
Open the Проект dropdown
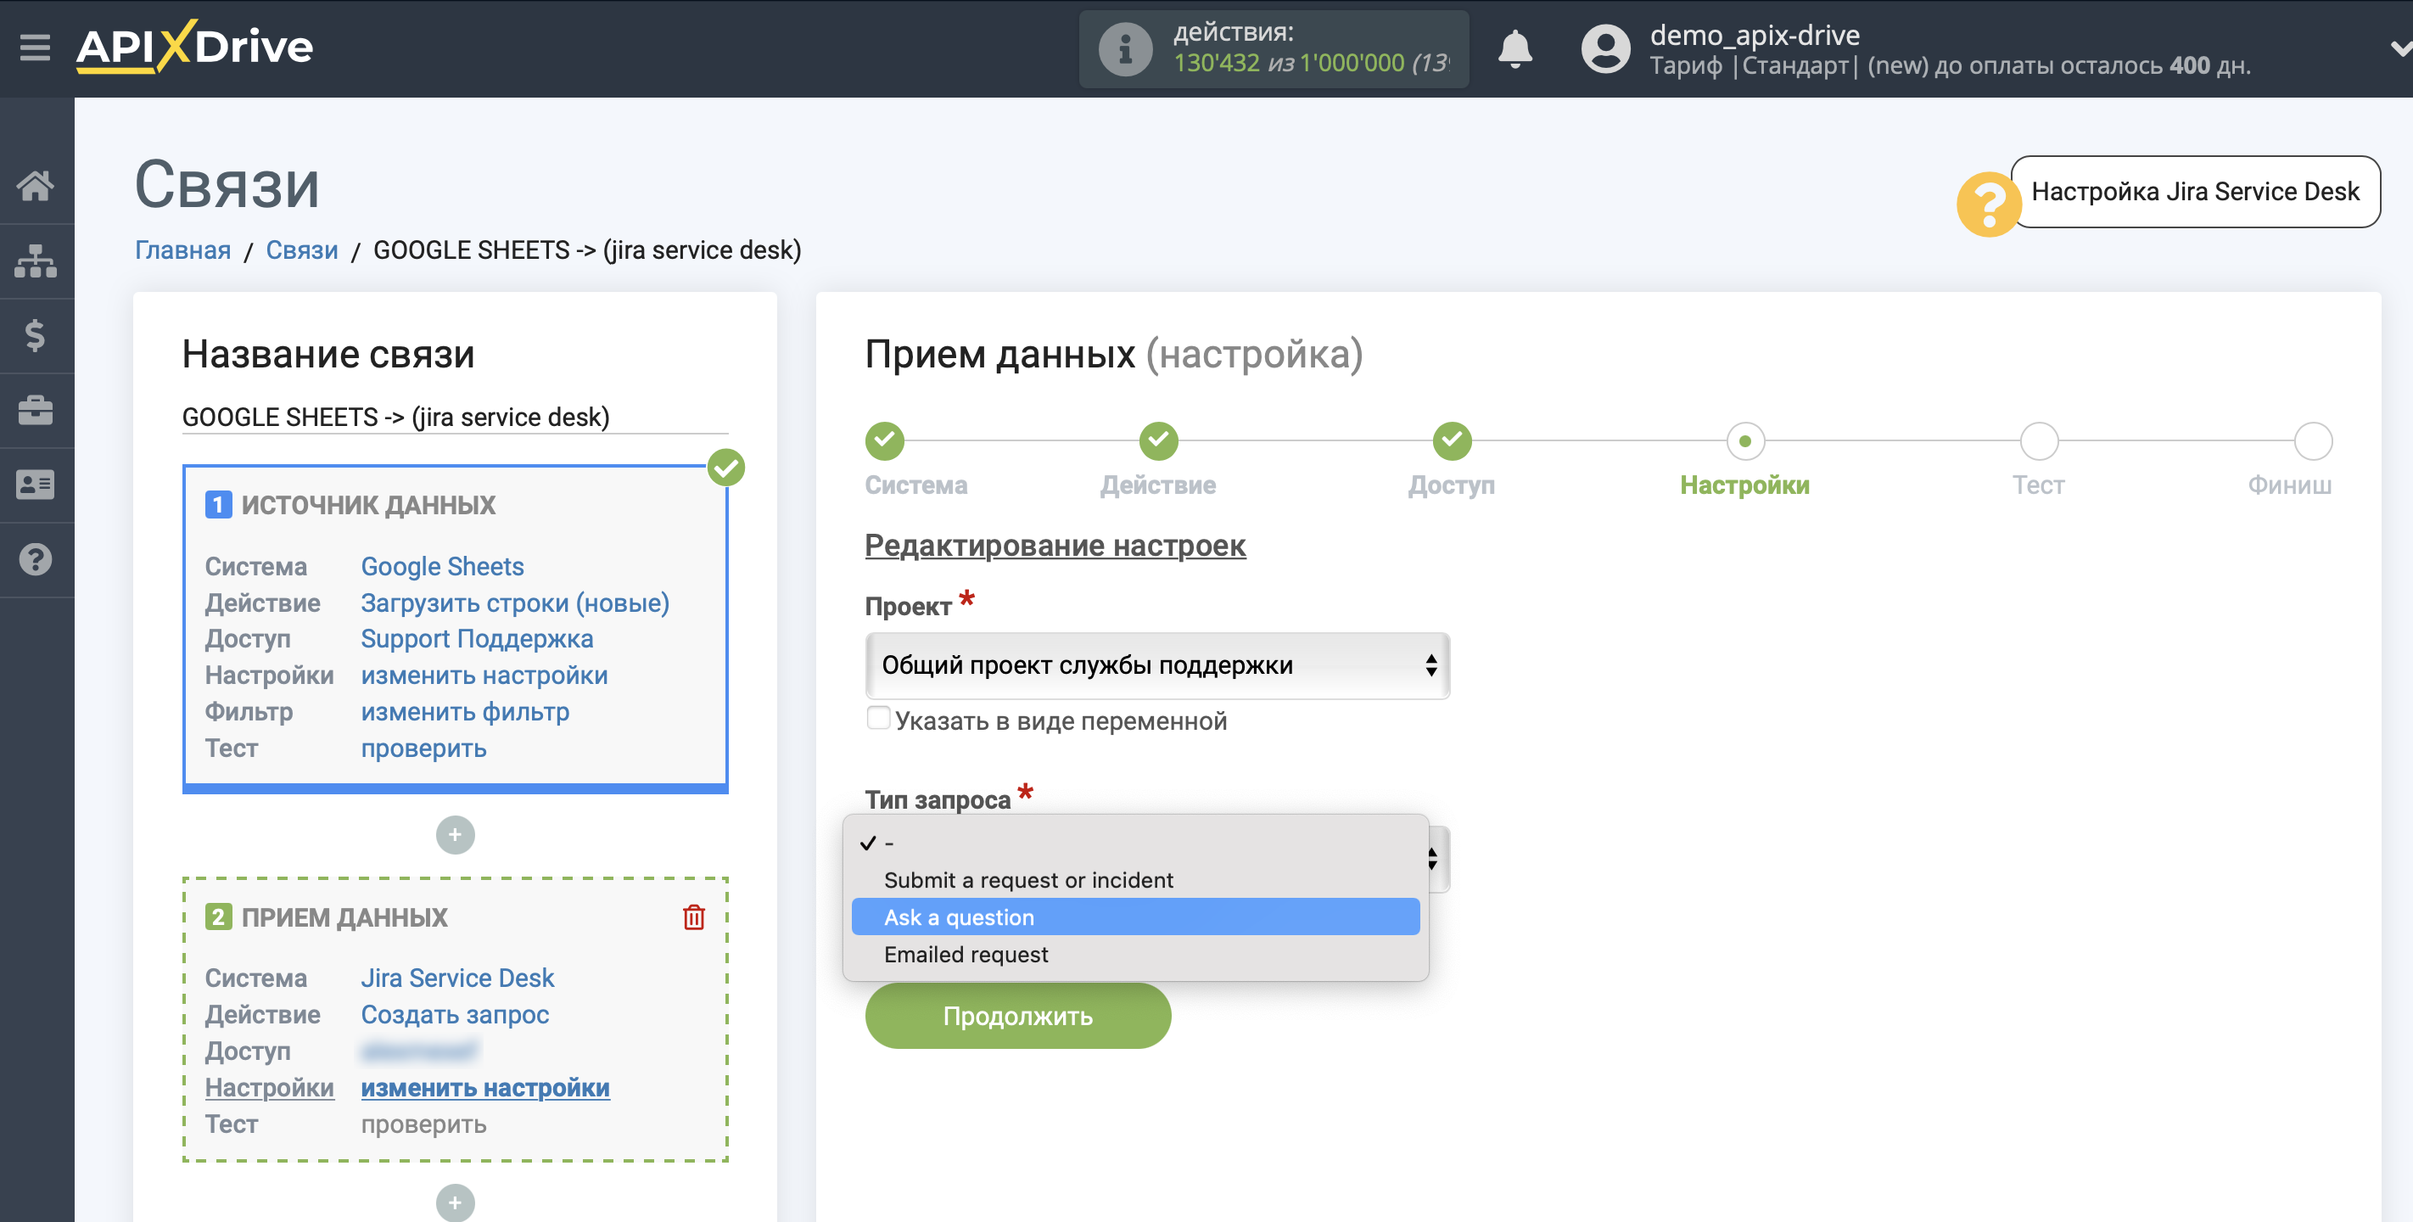(1156, 665)
